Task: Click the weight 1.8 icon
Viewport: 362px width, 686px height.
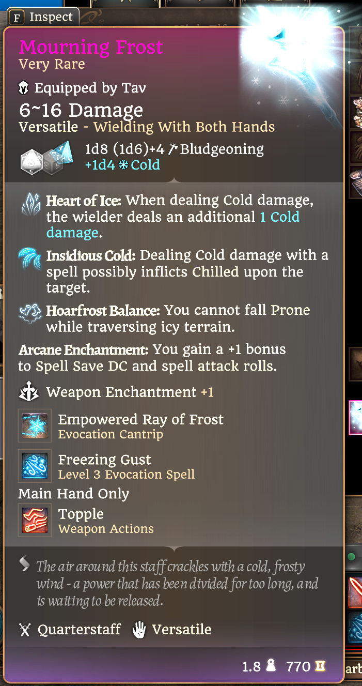Action: coord(271,666)
